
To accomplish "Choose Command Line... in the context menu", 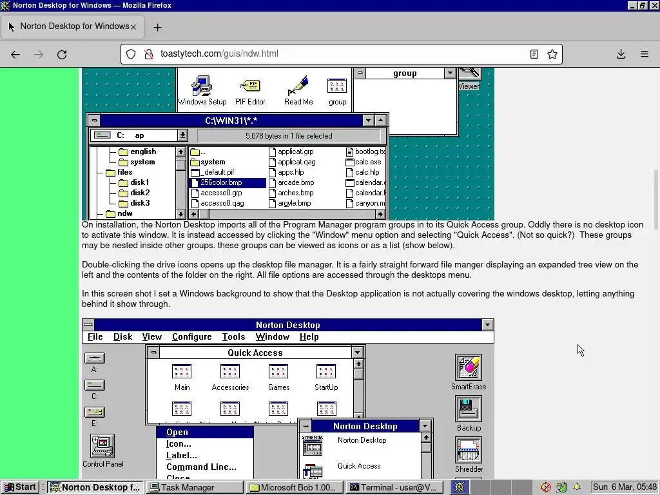I will [205, 467].
